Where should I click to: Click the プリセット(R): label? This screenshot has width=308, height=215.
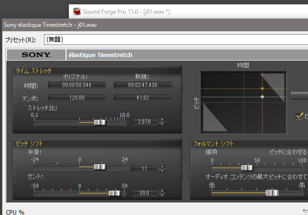(21, 40)
